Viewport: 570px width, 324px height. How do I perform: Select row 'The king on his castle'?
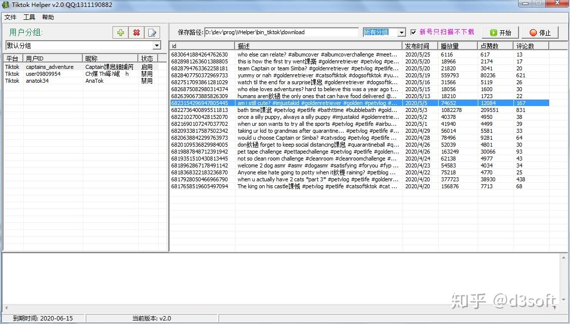(x=359, y=186)
